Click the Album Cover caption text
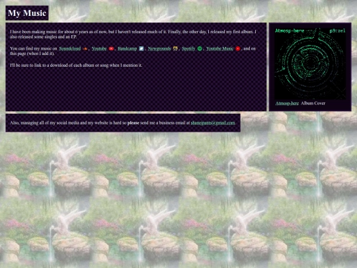The width and height of the screenshot is (357, 268). [x=313, y=103]
